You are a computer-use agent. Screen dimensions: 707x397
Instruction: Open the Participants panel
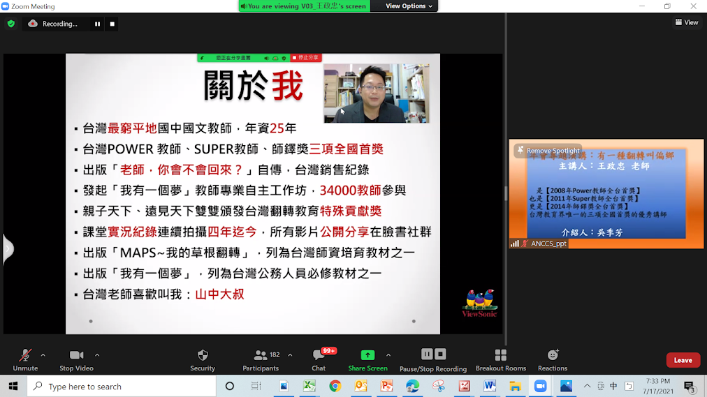tap(261, 360)
